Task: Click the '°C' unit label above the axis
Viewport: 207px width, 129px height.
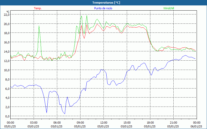Action: pos(8,12)
